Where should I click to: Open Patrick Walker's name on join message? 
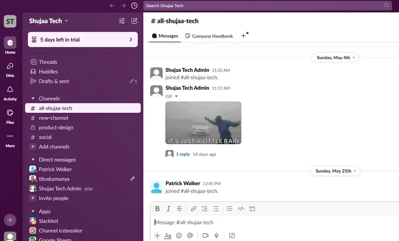point(183,183)
